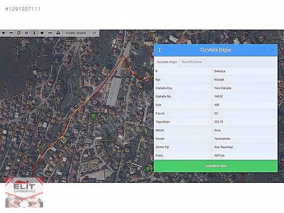This screenshot has width=284, height=213.
Task: Click the Tapu Alanı value 323,11
Action: [x=218, y=122]
